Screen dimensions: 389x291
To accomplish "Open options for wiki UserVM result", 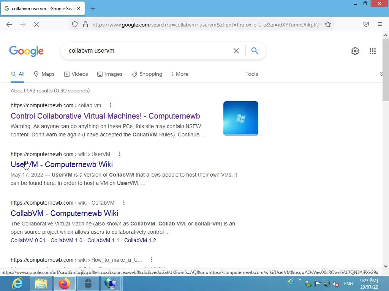I will [x=120, y=154].
